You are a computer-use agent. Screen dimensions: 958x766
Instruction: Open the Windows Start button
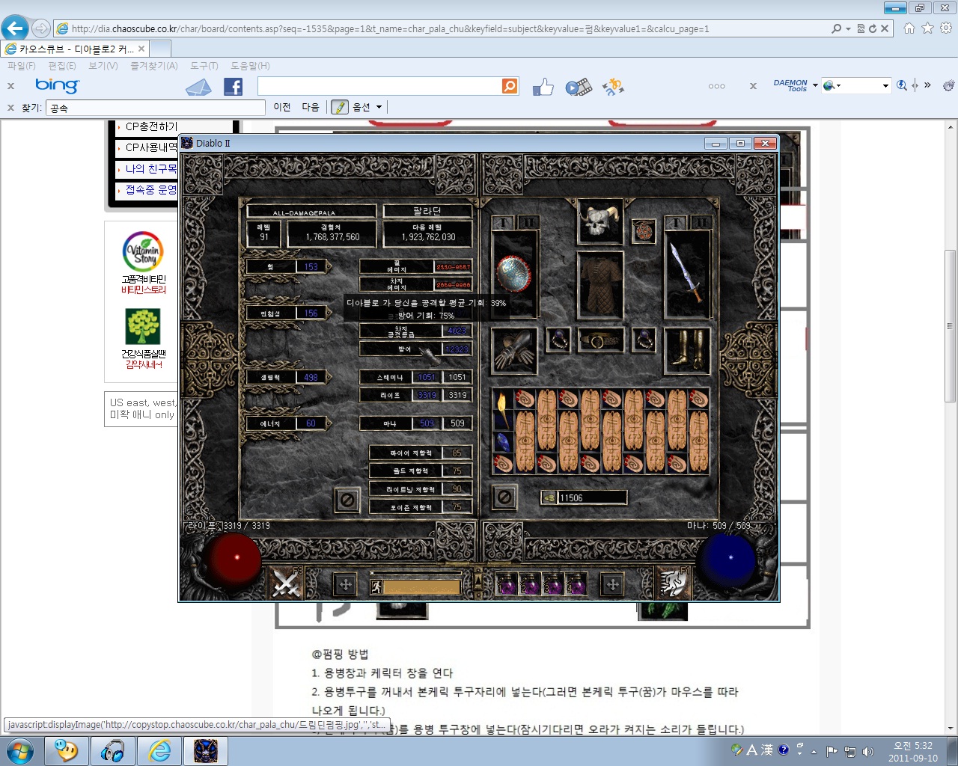point(20,750)
